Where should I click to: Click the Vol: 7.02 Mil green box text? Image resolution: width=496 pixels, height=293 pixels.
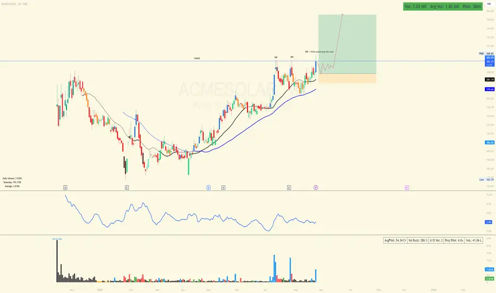pyautogui.click(x=415, y=6)
